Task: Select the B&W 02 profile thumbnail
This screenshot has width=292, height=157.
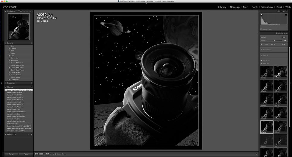Action: [280, 72]
